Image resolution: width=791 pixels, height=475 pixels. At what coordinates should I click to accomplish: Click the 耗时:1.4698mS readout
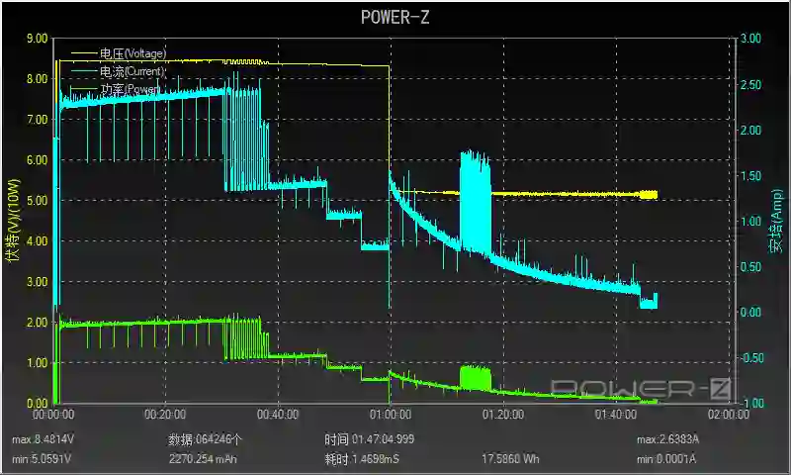(362, 459)
